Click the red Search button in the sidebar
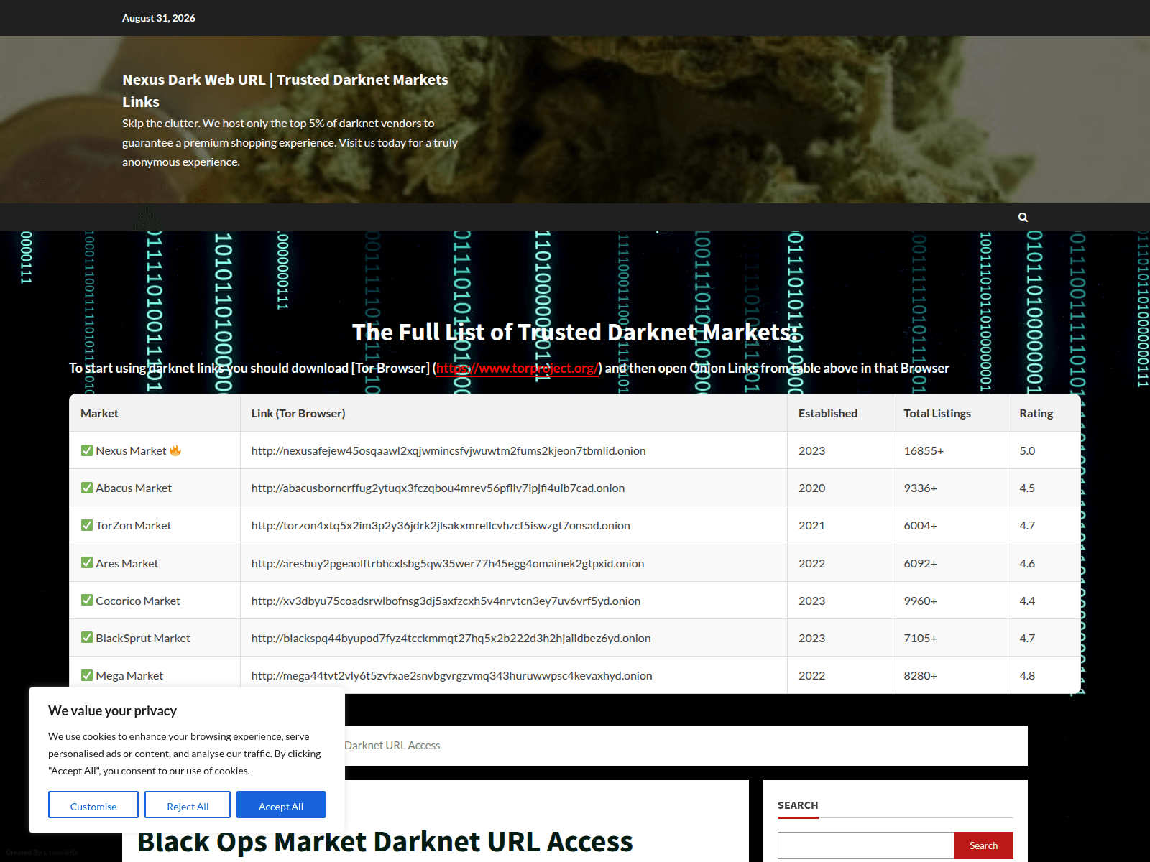The width and height of the screenshot is (1150, 862). (x=983, y=845)
